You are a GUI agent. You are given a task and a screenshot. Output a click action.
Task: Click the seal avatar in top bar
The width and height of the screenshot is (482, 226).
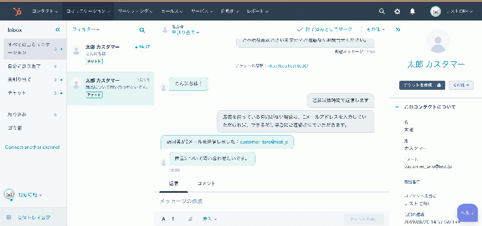click(x=435, y=11)
